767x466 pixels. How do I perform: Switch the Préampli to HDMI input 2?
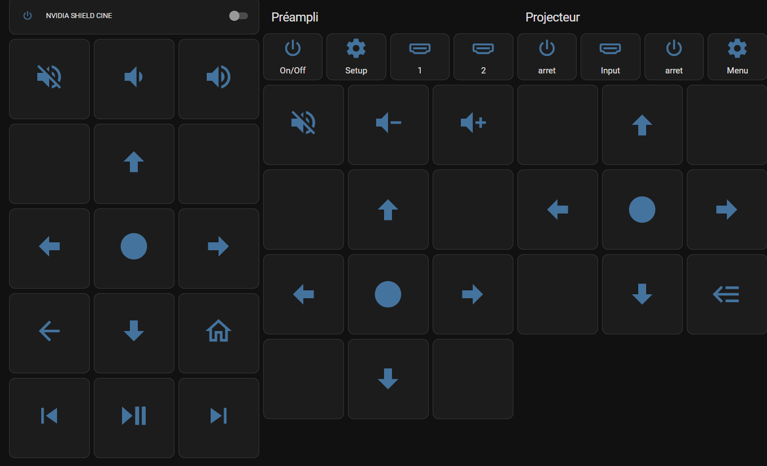483,56
